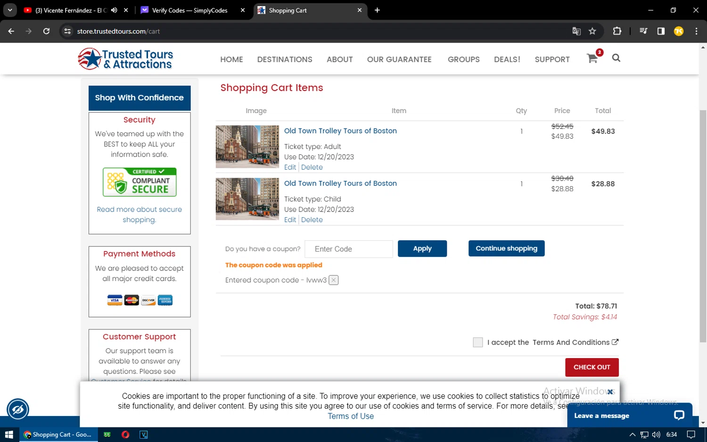
Task: Click the accessibility eye icon at the bottom left
Action: pyautogui.click(x=18, y=409)
